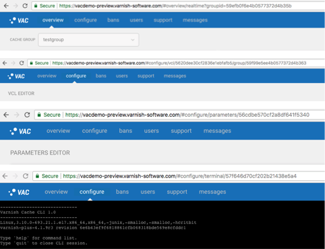325x249 pixels.
Task: Switch to overview above the CLI terminal
Action: [56, 192]
